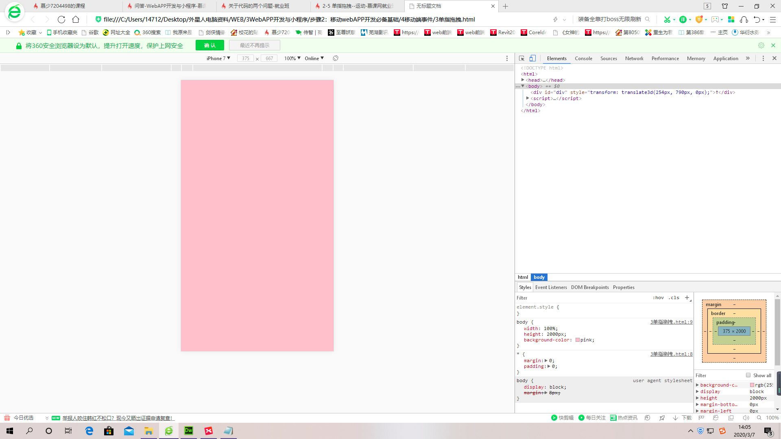The width and height of the screenshot is (781, 439).
Task: Open device toolbar more options menu
Action: coord(507,59)
